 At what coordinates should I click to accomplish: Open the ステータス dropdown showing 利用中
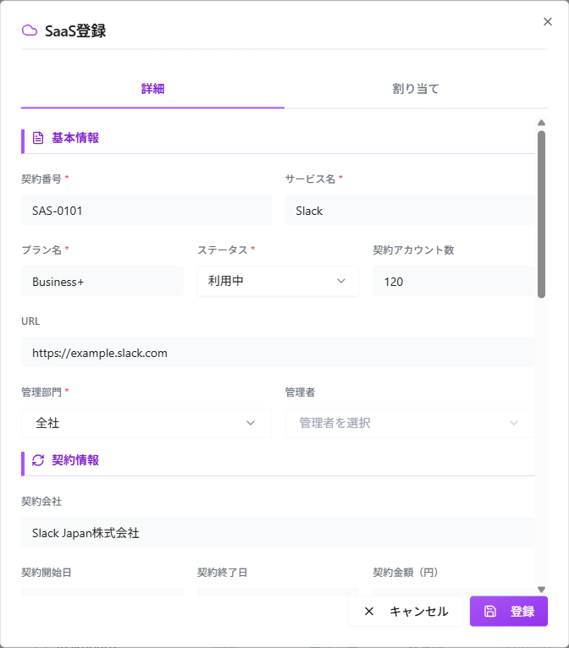(x=278, y=281)
